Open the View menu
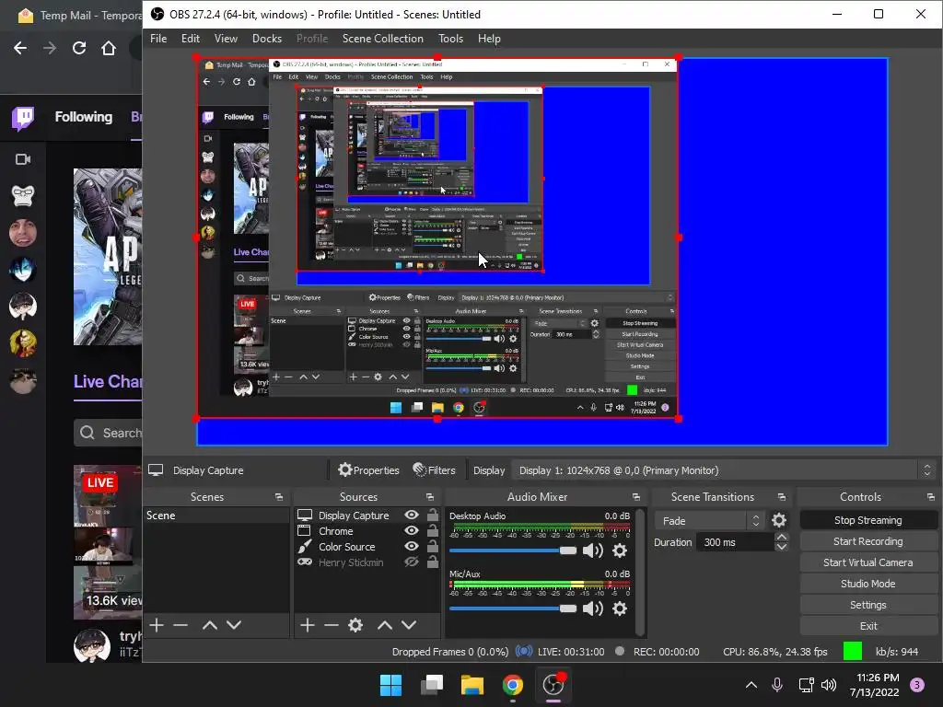The image size is (943, 707). coord(226,39)
